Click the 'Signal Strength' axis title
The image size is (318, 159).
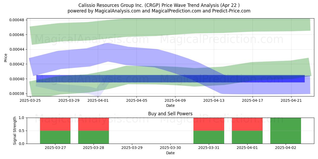point(15,131)
